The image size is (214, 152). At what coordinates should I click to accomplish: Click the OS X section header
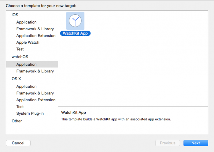(x=17, y=79)
